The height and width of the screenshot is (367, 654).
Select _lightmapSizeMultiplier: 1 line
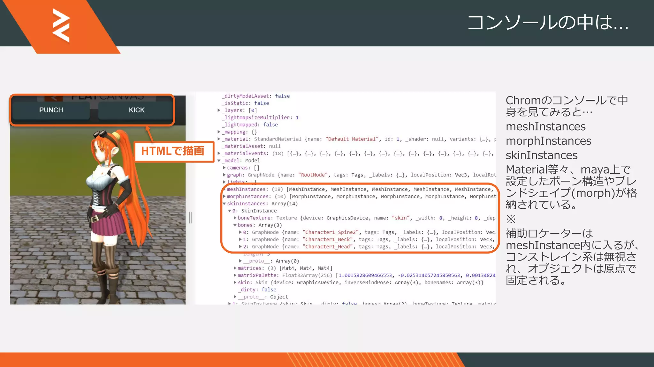point(260,118)
